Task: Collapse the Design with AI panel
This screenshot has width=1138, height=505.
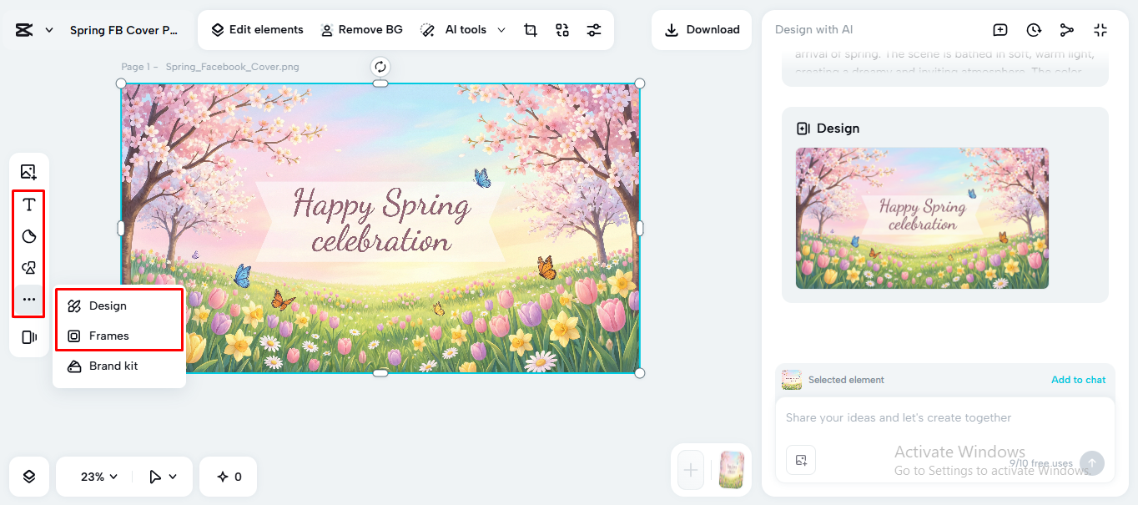Action: point(1100,30)
